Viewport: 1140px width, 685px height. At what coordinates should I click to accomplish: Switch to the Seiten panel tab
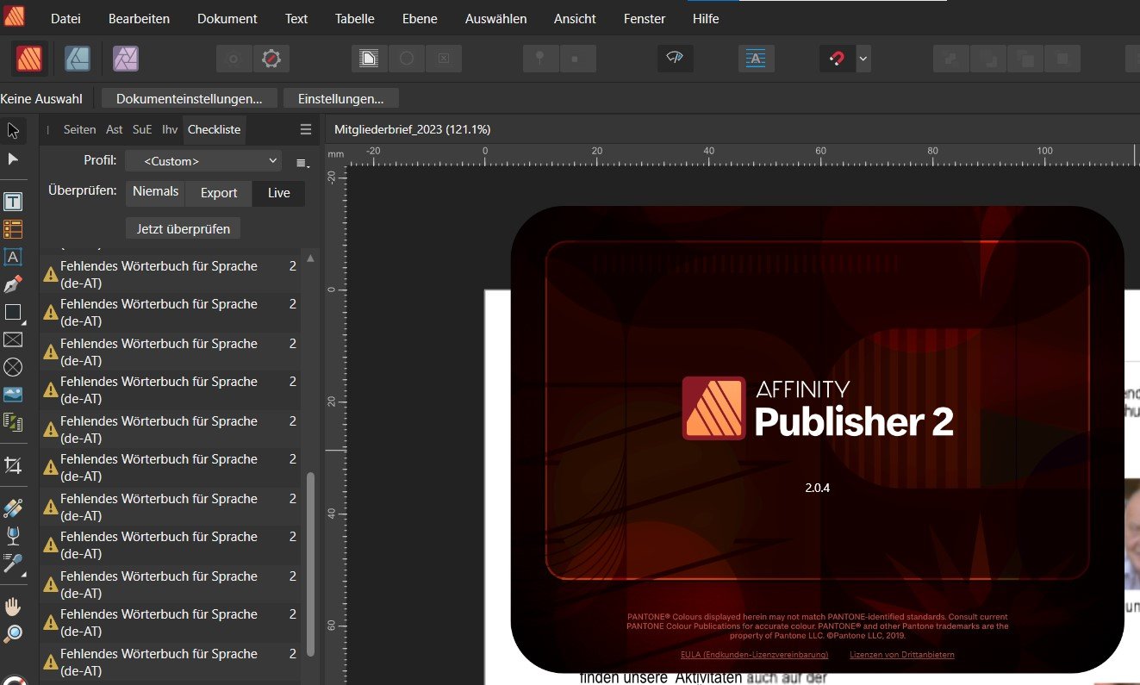79,130
